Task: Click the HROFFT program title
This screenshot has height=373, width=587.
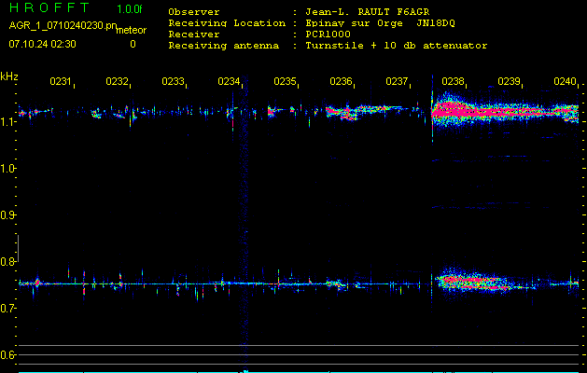Action: pyautogui.click(x=49, y=8)
